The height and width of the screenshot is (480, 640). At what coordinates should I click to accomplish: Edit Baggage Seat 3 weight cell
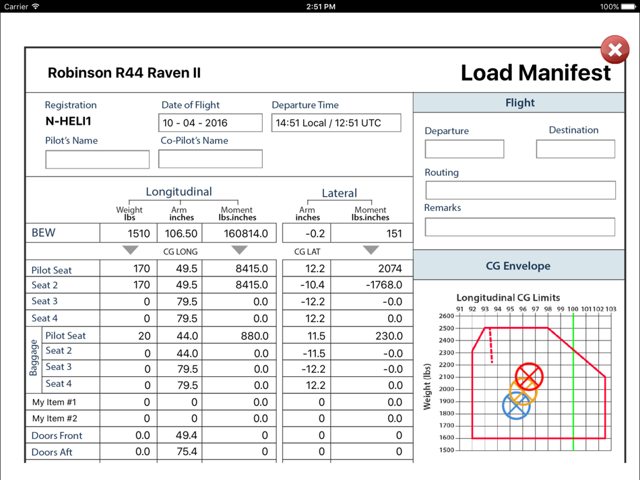pos(129,369)
